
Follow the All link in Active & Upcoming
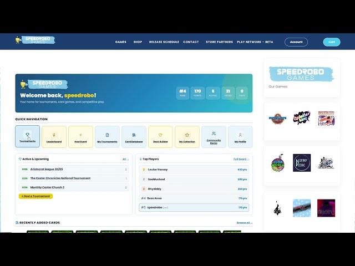(x=125, y=159)
